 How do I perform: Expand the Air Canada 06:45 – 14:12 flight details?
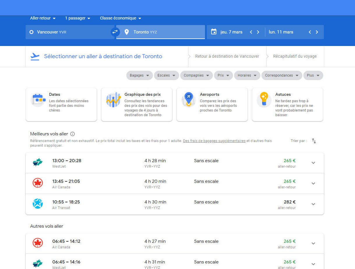313,243
